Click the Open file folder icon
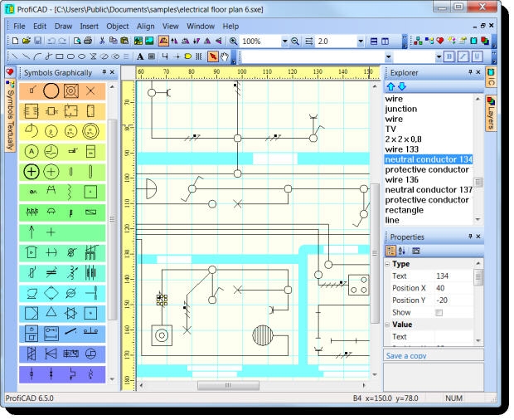Viewport: 514px width, 420px height. pos(26,41)
